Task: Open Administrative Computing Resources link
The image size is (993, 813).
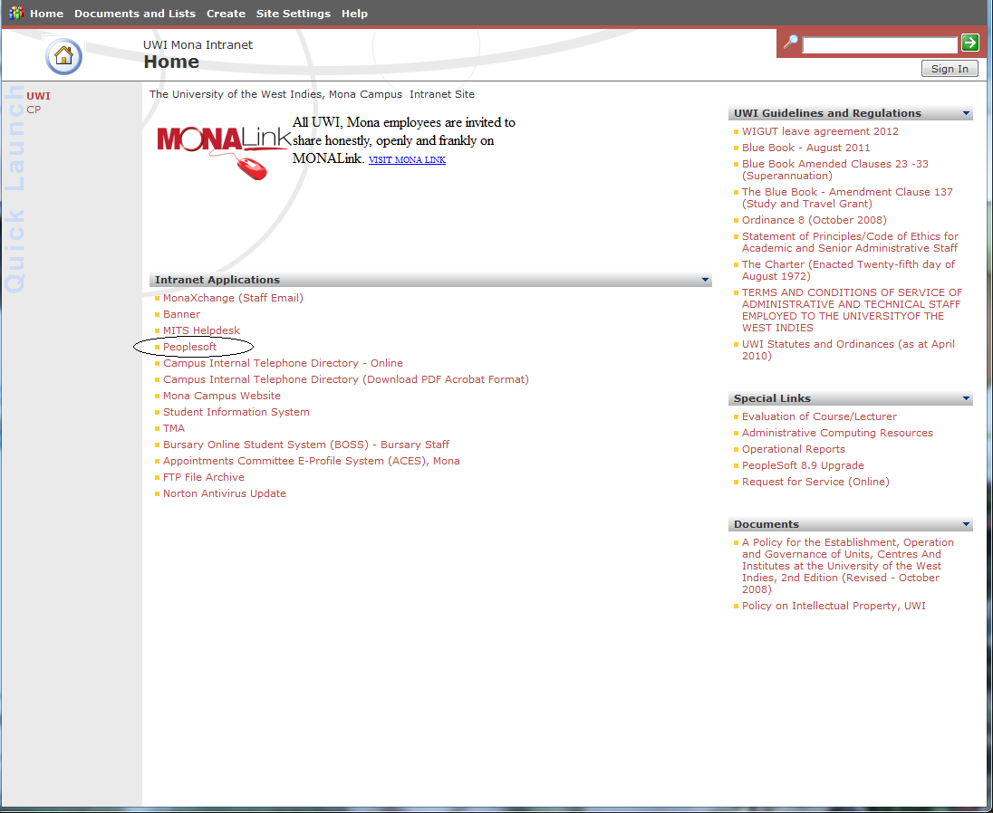Action: tap(837, 434)
